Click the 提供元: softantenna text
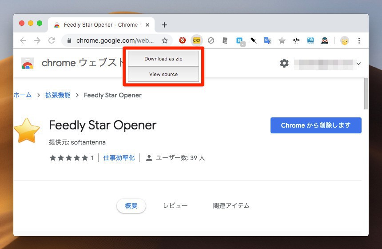 pyautogui.click(x=77, y=142)
